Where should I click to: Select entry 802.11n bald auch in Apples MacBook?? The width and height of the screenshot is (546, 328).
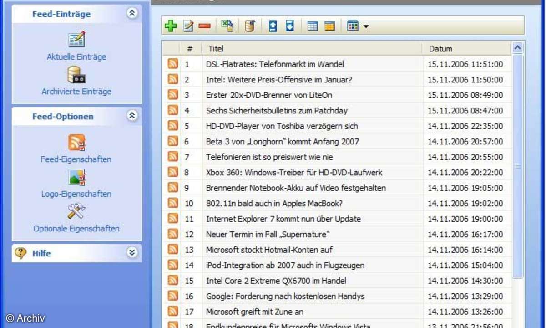(274, 204)
